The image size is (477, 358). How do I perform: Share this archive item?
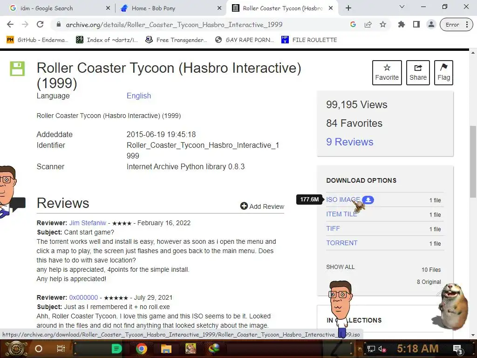coord(418,72)
